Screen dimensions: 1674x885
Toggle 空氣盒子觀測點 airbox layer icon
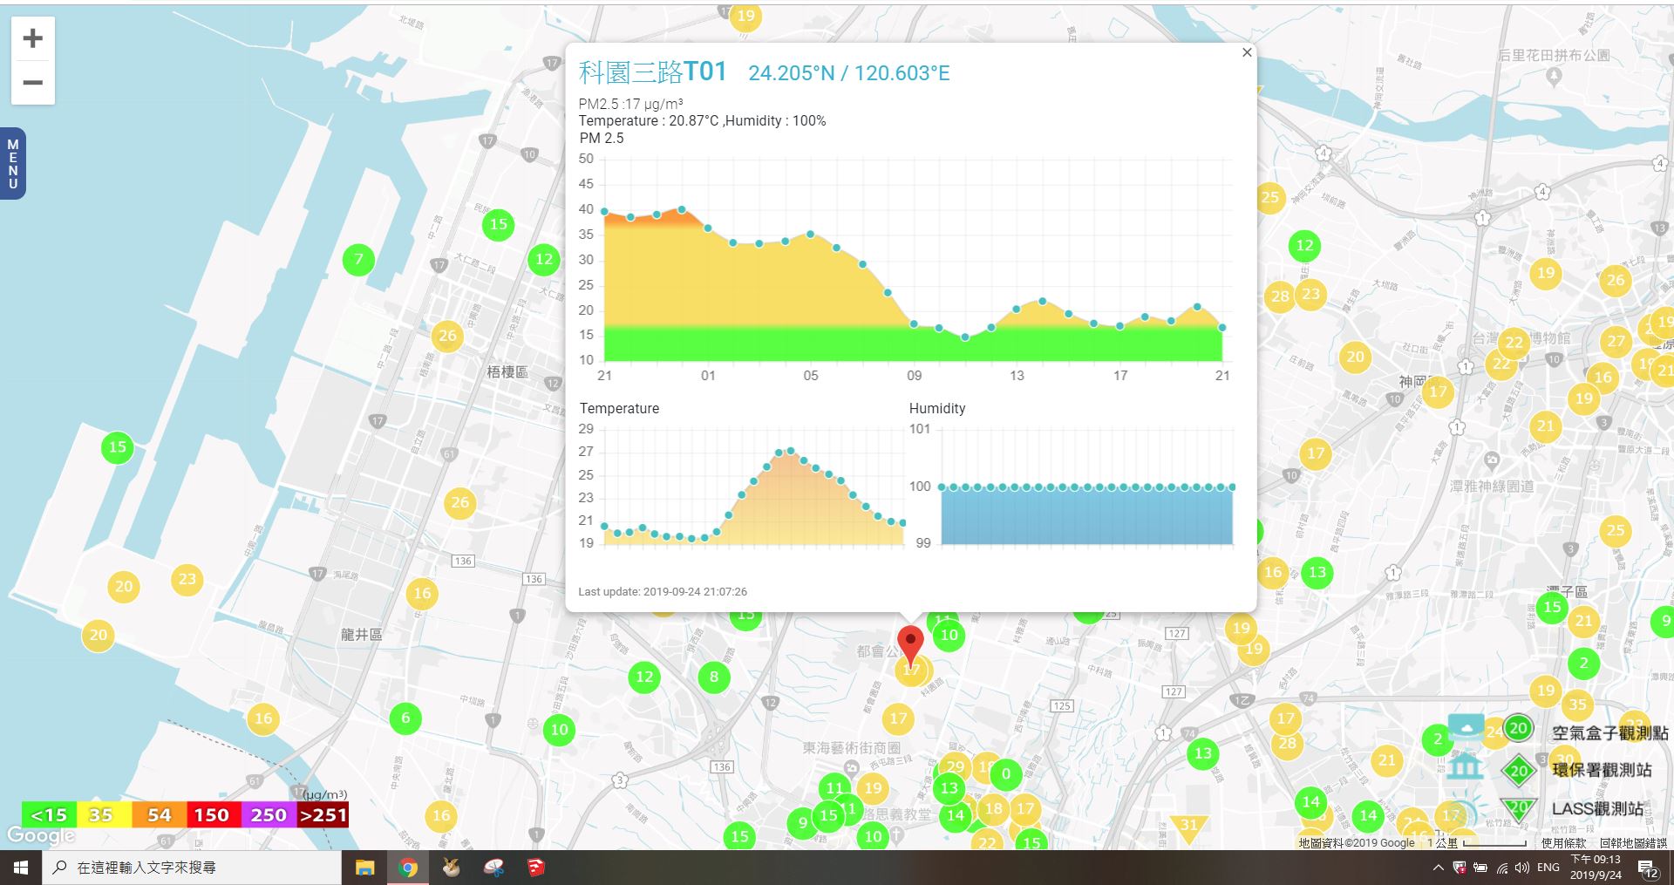point(1466,725)
